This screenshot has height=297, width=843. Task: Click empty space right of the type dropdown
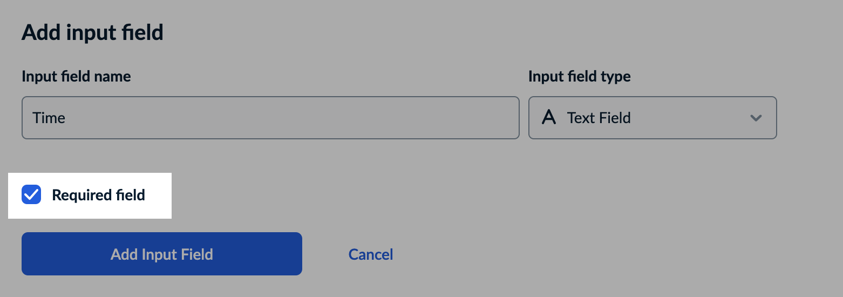pos(810,118)
